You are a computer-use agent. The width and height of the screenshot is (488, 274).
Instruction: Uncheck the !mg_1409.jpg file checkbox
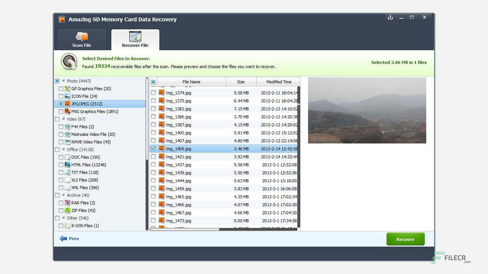[x=153, y=148]
